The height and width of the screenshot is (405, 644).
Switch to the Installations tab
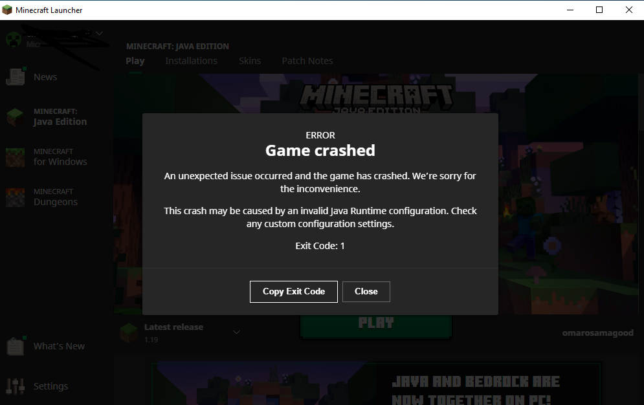click(191, 61)
